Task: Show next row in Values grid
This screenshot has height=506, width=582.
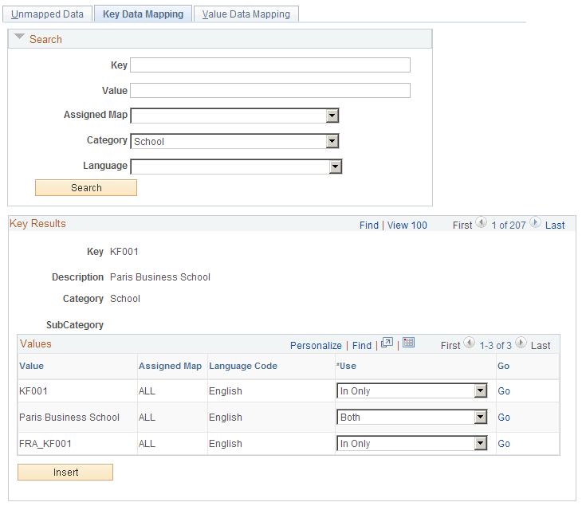Action: [521, 343]
